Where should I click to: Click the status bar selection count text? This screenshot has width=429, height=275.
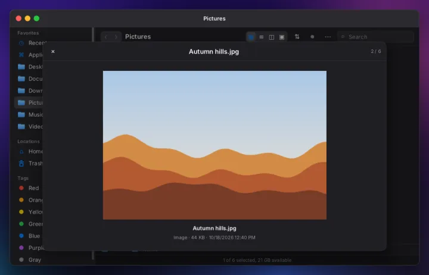(257, 260)
